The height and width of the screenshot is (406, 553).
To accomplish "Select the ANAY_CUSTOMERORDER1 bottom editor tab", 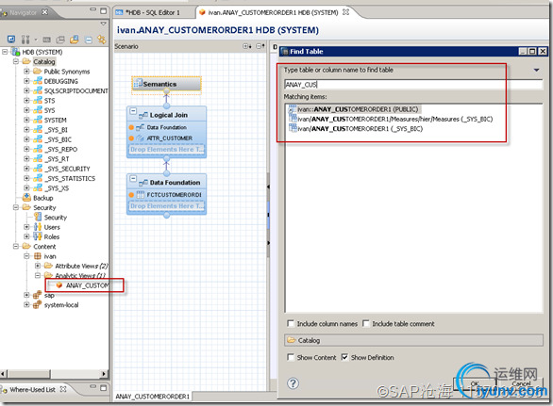I will pyautogui.click(x=152, y=397).
